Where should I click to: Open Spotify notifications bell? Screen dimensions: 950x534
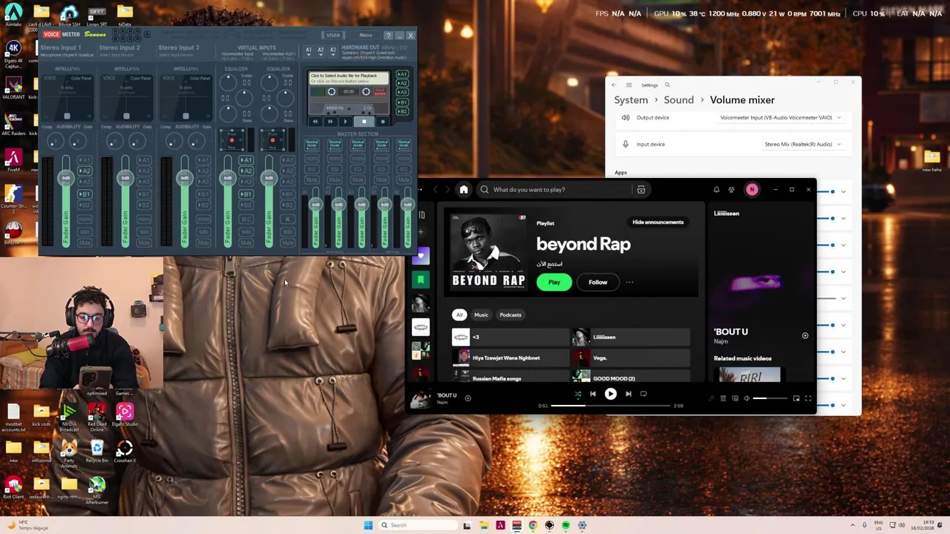pos(716,190)
